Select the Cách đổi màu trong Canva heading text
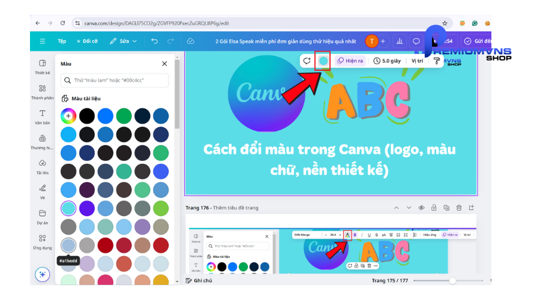The width and height of the screenshot is (540, 300). [x=329, y=160]
